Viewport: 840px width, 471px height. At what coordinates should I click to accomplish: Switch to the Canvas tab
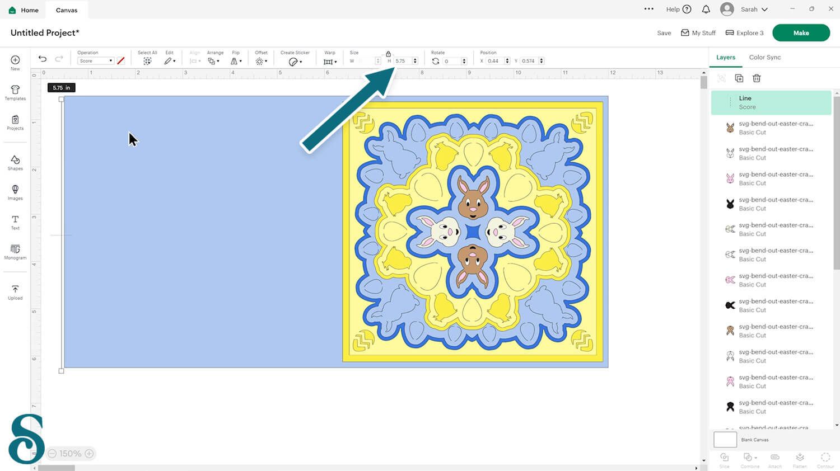pos(67,10)
